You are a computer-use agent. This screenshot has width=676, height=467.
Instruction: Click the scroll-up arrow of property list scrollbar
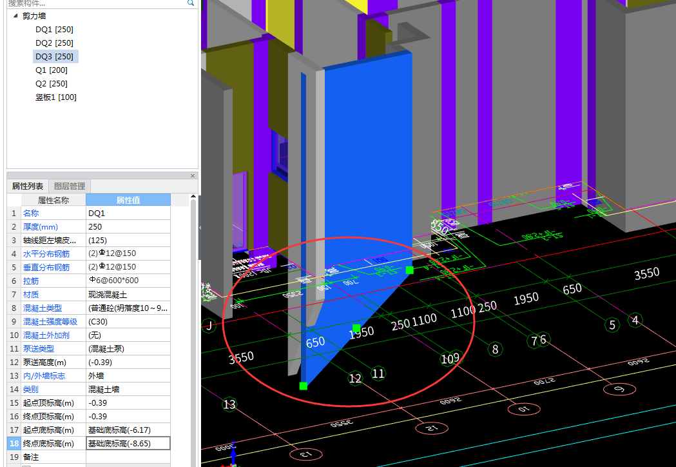[x=193, y=197]
